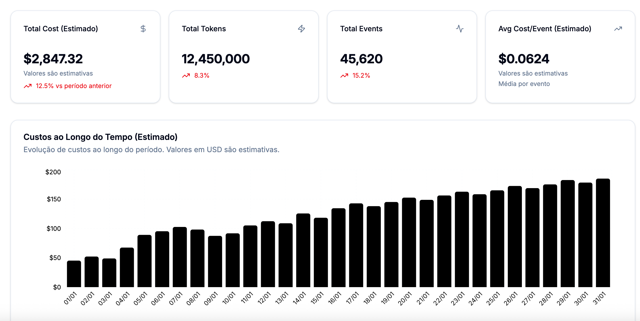Viewport: 640px width, 321px height.
Task: Click the red trend arrow beside 12.5%
Action: 28,86
